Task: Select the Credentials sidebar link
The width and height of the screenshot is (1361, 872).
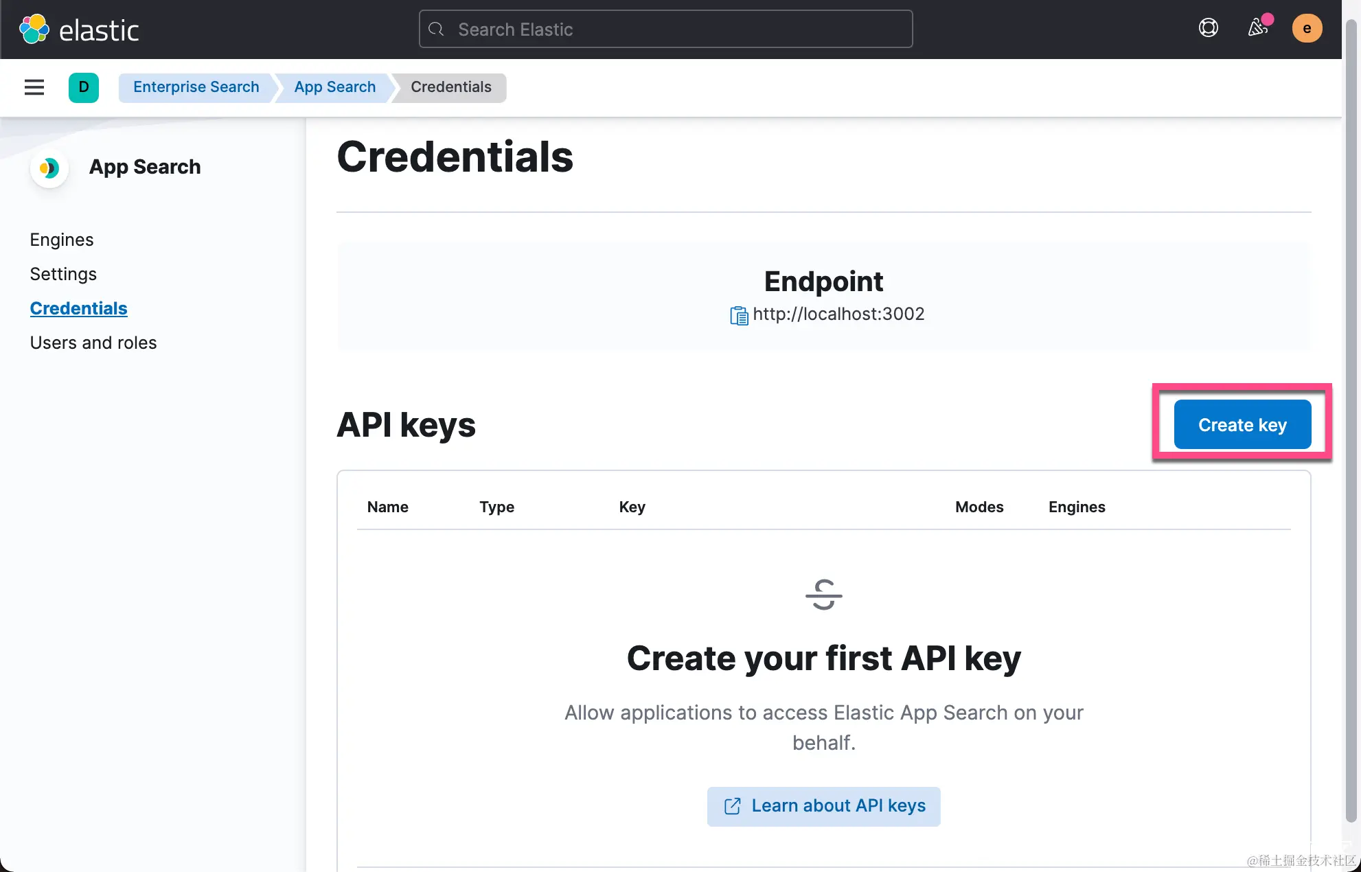Action: (78, 308)
